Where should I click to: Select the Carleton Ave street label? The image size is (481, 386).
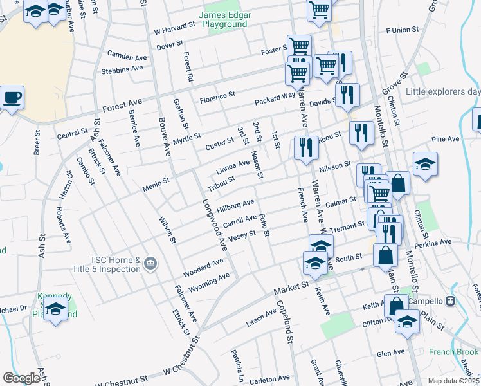pos(269,380)
